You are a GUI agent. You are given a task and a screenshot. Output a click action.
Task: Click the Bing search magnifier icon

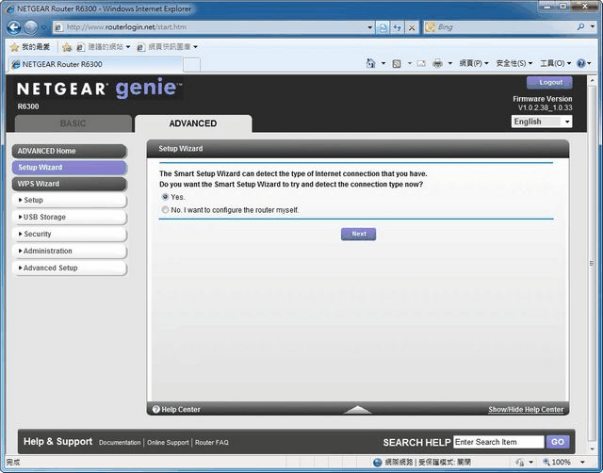(580, 27)
